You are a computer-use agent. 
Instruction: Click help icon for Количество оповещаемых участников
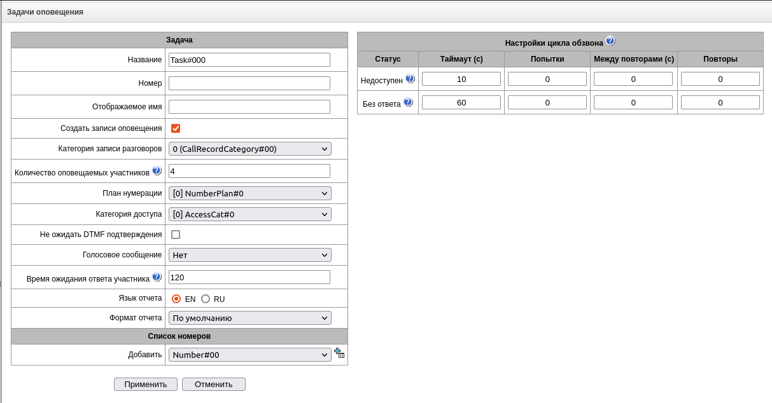(x=157, y=171)
